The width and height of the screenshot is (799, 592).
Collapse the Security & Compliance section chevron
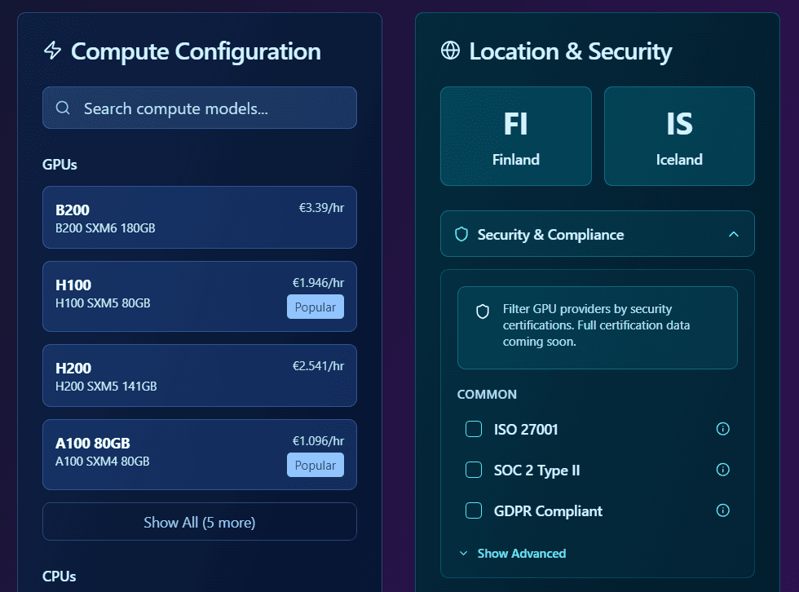(733, 235)
